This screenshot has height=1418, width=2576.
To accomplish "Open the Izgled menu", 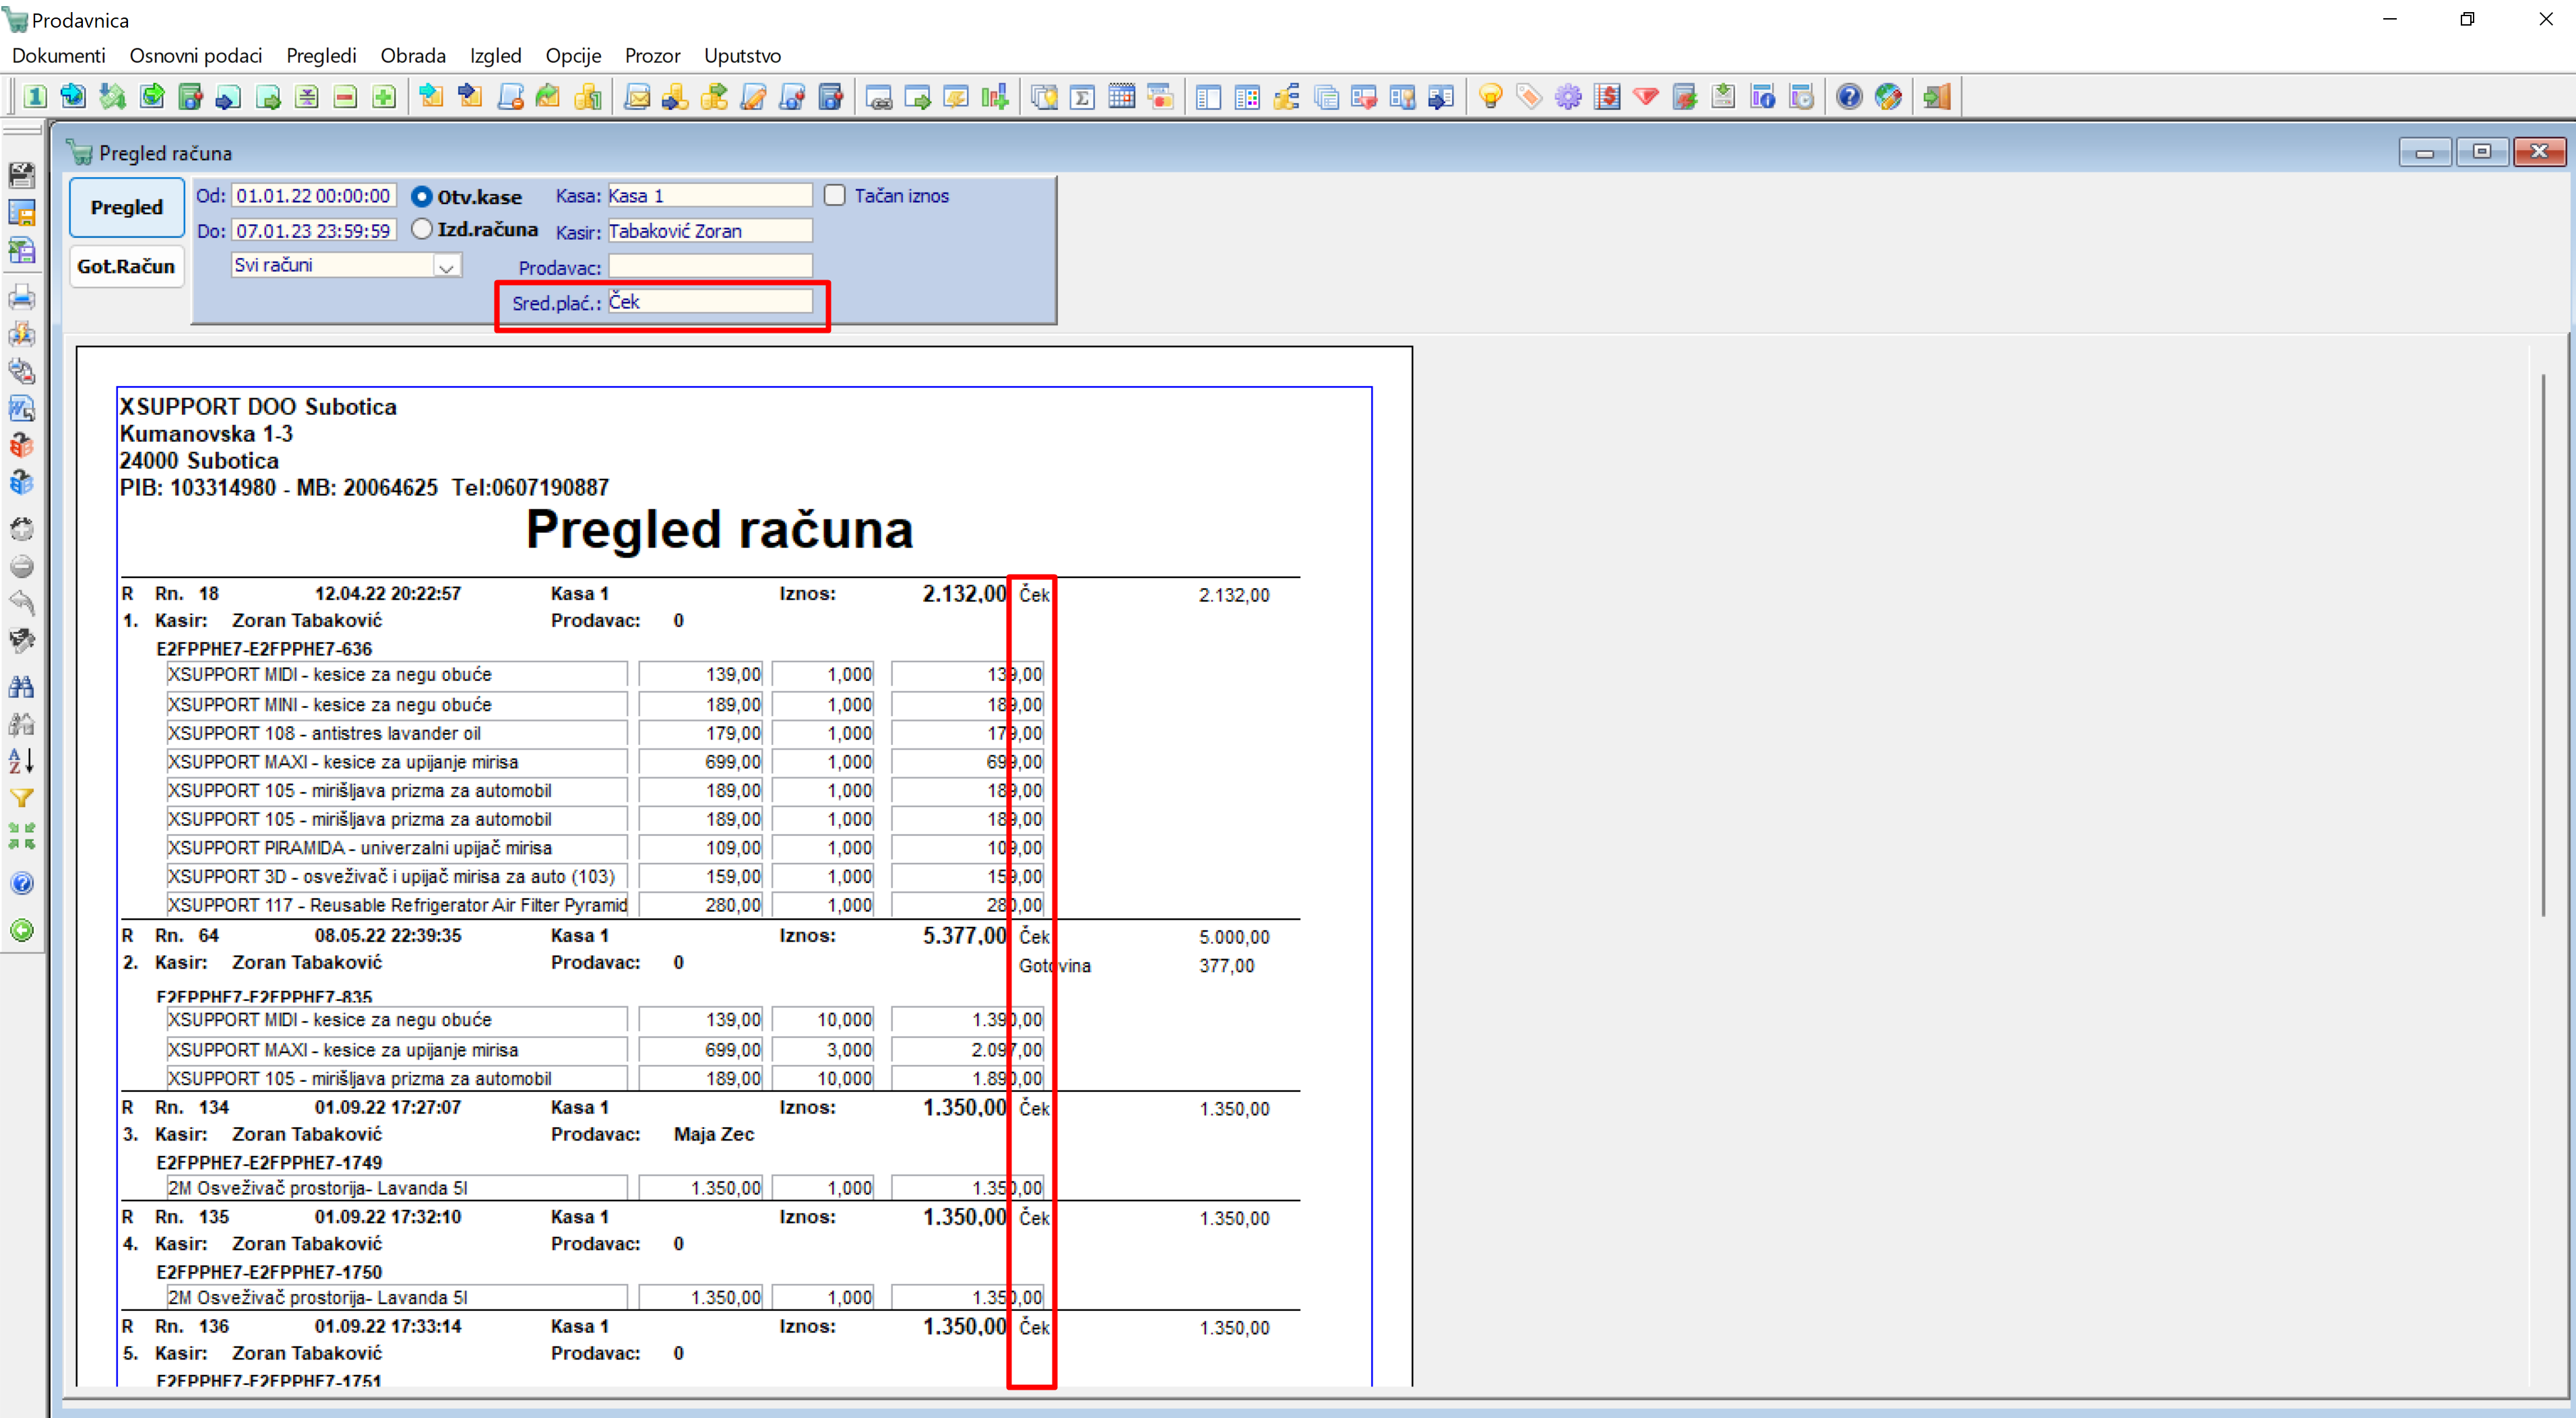I will (x=496, y=56).
